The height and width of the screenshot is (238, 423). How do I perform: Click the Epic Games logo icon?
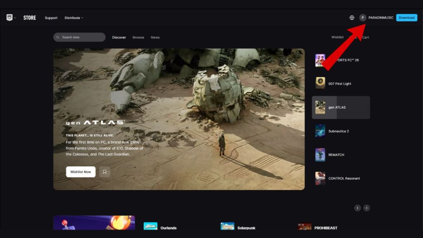point(10,17)
